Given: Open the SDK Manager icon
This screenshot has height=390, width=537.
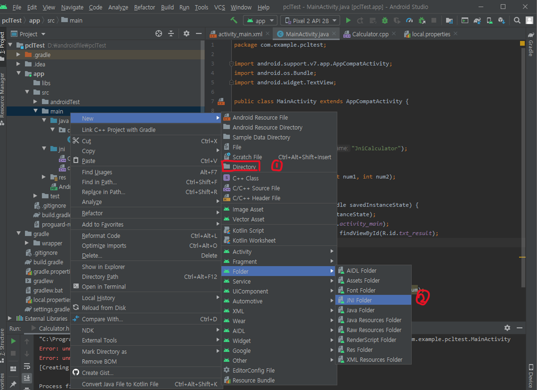Looking at the screenshot, I should tap(502, 20).
